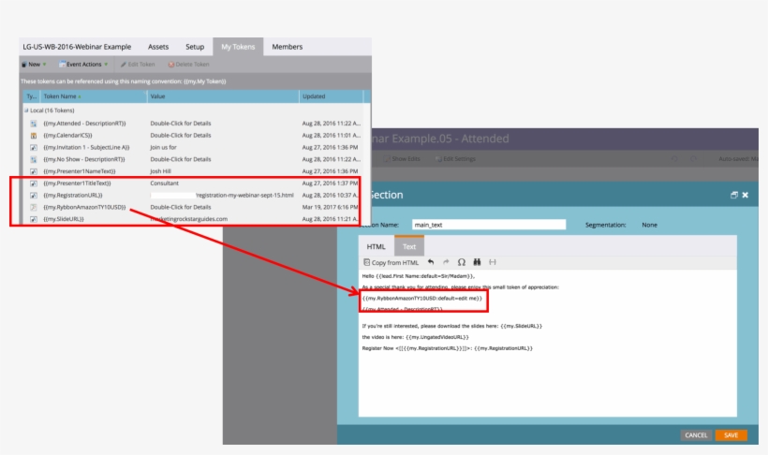Viewport: 768px width, 455px height.
Task: Open the New dropdown menu
Action: (x=34, y=65)
